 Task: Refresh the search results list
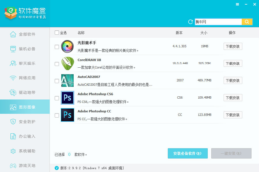[190, 21]
